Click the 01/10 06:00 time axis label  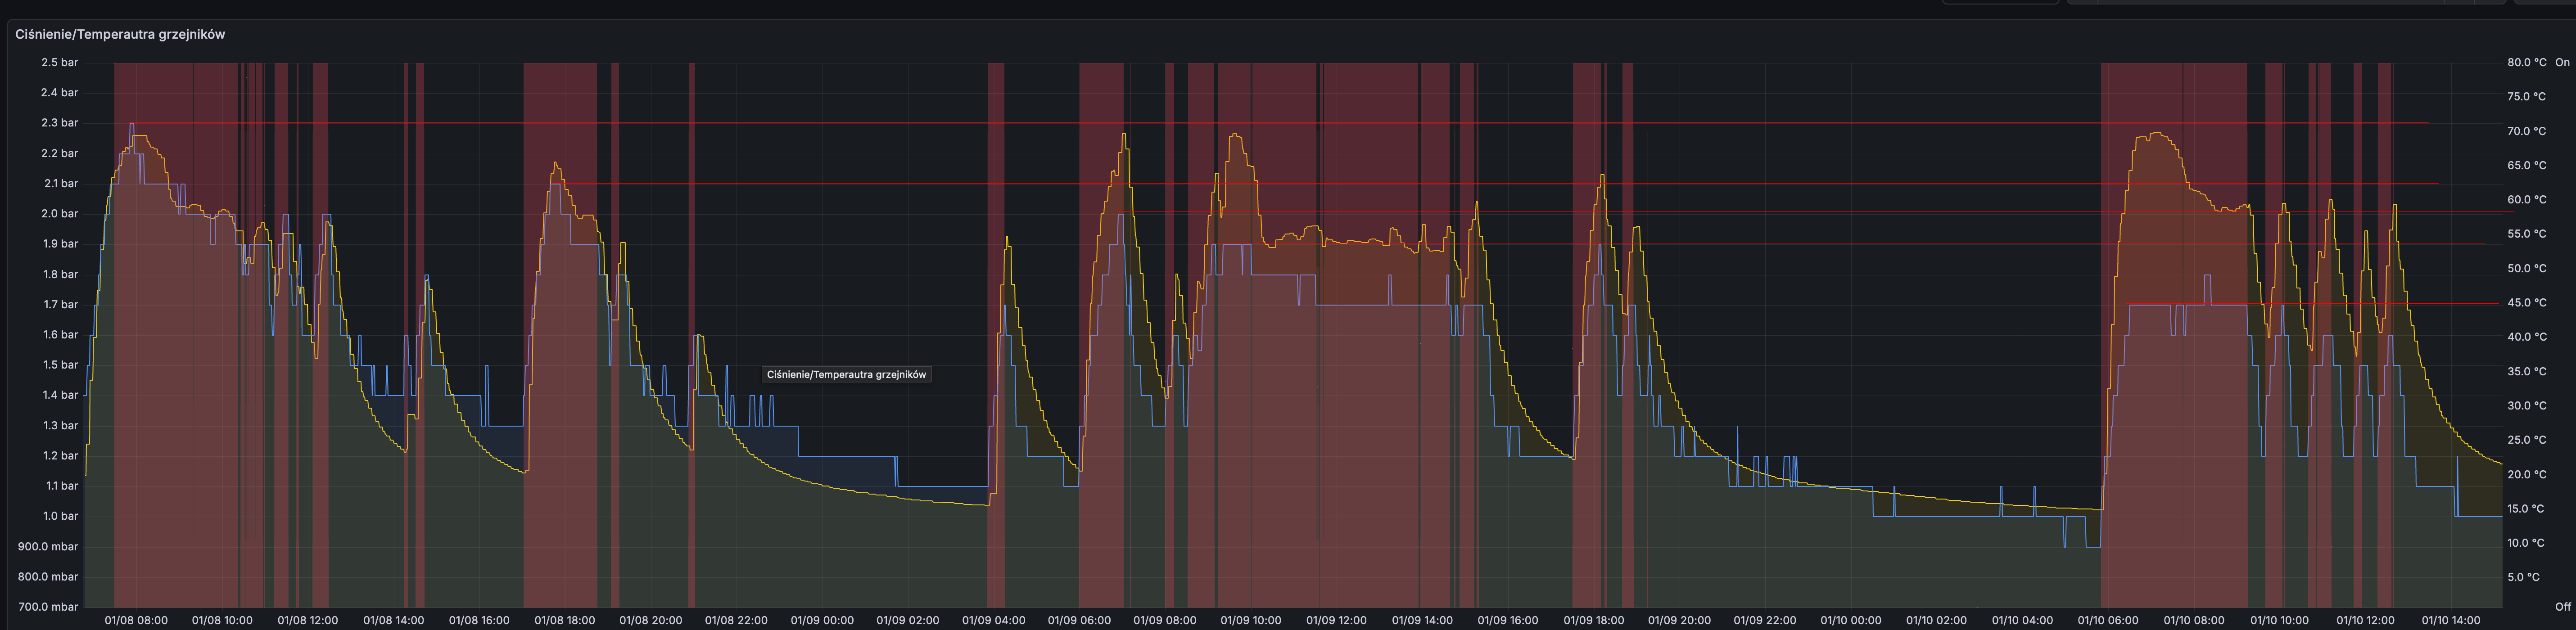click(2108, 620)
